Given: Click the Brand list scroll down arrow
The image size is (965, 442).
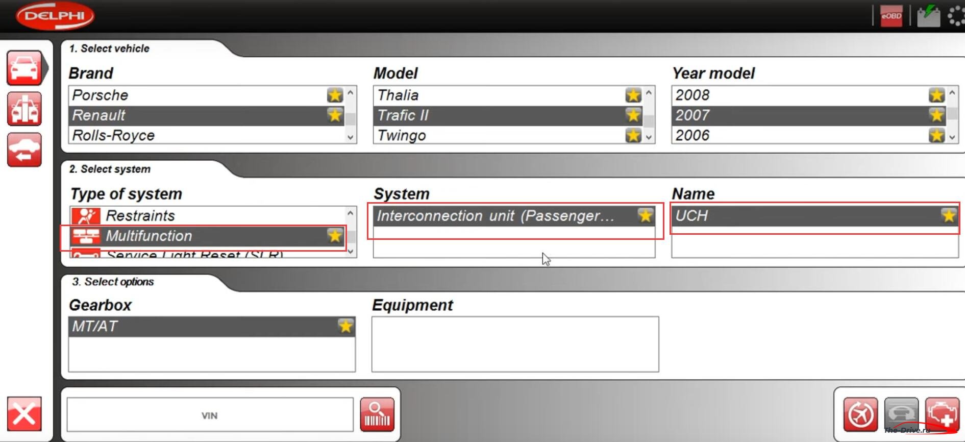Looking at the screenshot, I should pyautogui.click(x=351, y=137).
